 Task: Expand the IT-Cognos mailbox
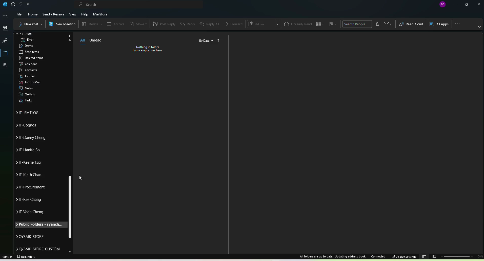pyautogui.click(x=17, y=125)
